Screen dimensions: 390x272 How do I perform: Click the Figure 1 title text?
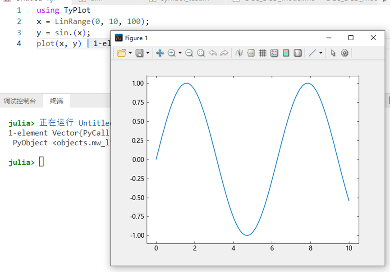click(x=136, y=38)
